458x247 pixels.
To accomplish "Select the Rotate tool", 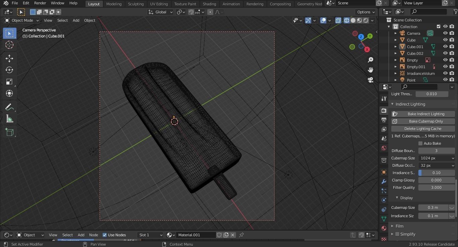I will point(9,70).
